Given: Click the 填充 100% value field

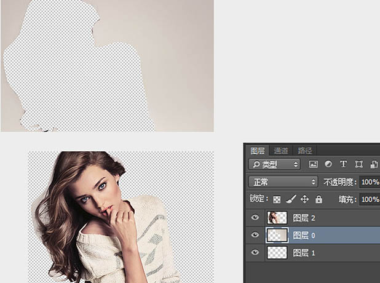Looking at the screenshot, I should click(x=370, y=199).
